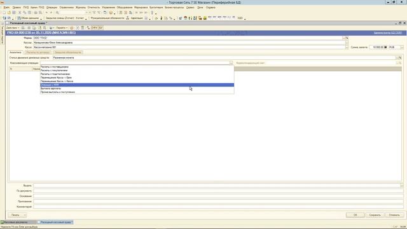Open the RUB currency selector
The height and width of the screenshot is (229, 407).
click(402, 47)
